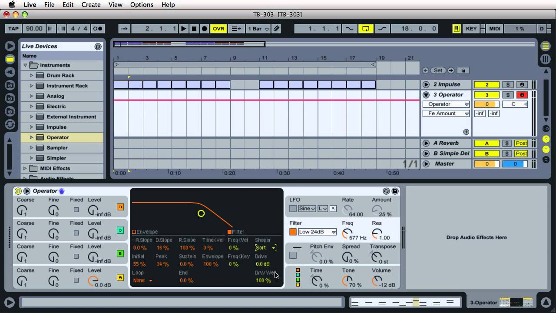
Task: Enable KEY map mode
Action: point(471,29)
